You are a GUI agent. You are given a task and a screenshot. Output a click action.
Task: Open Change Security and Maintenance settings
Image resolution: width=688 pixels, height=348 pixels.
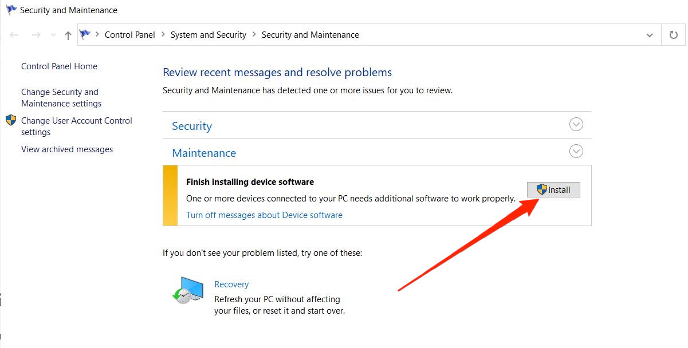click(x=61, y=98)
